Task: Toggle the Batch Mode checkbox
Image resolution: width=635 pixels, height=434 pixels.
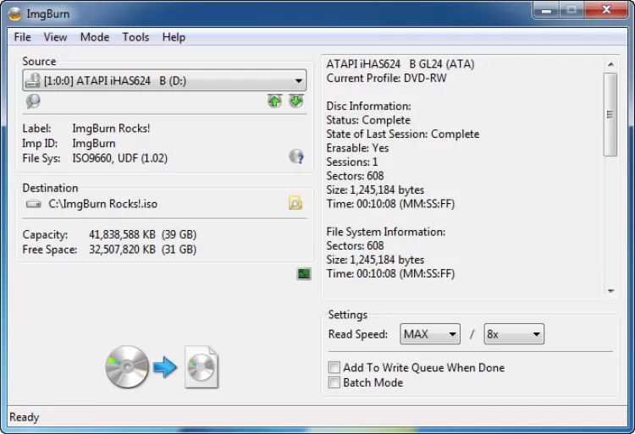Action: [334, 383]
